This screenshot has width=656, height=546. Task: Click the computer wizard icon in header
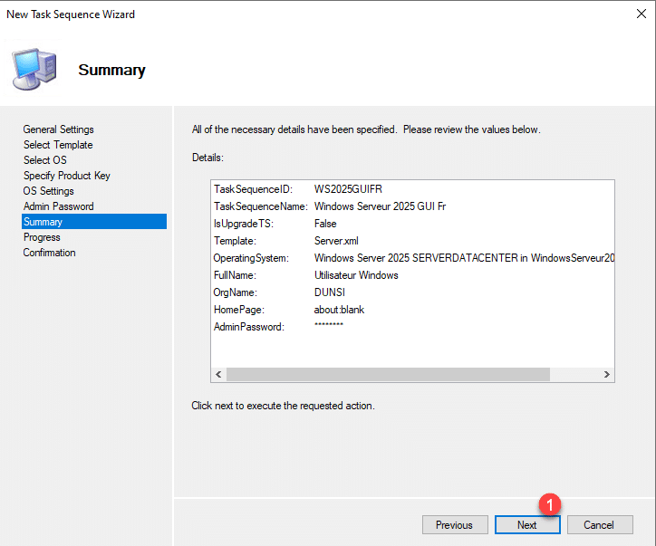pos(34,69)
